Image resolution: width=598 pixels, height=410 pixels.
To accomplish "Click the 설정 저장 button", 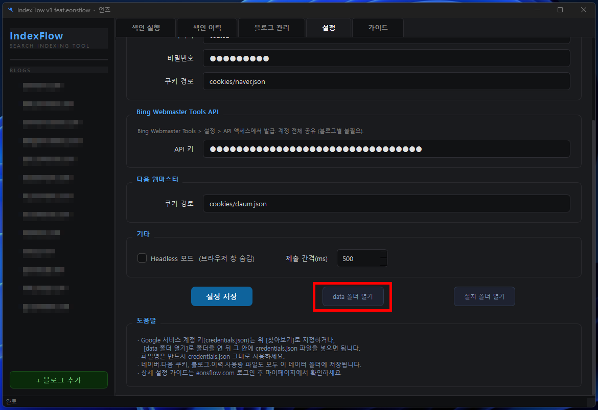I will point(222,296).
